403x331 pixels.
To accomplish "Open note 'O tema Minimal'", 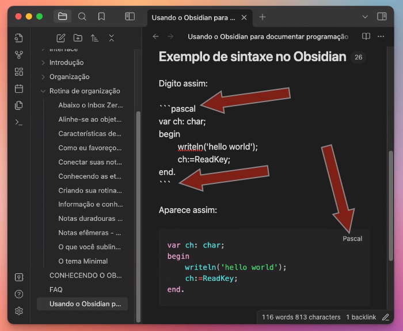I will tap(83, 261).
